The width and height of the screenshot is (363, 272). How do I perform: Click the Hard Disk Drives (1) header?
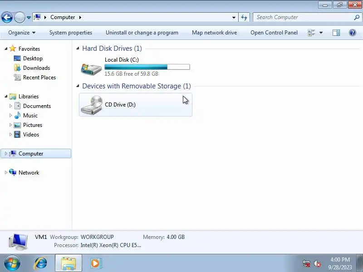pos(112,49)
